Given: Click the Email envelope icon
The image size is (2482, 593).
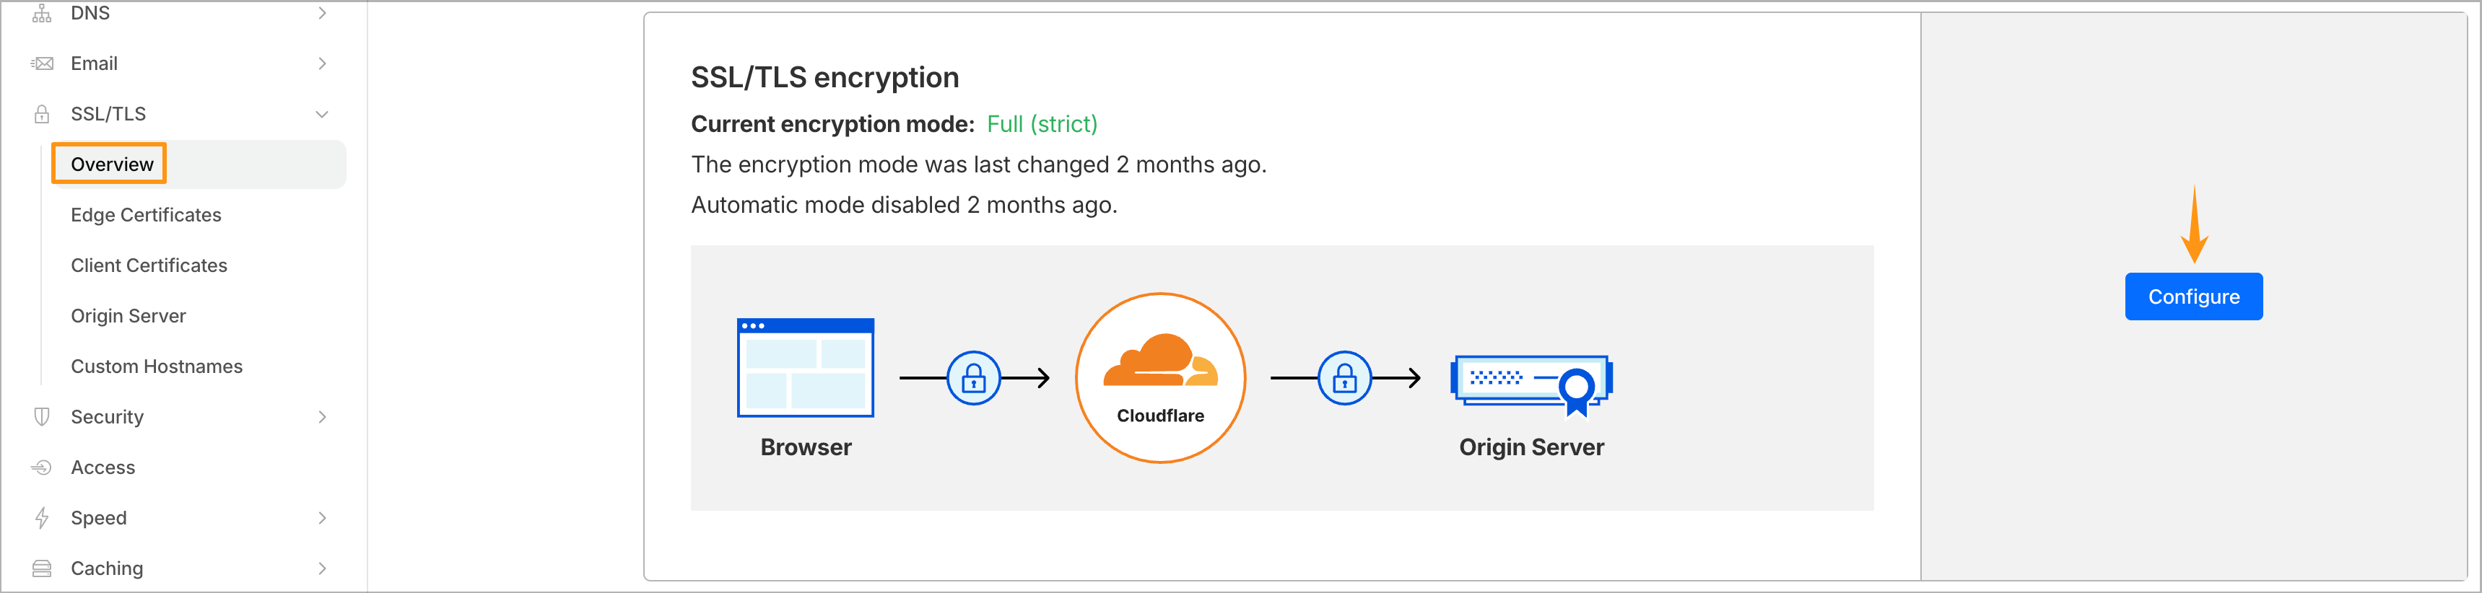Looking at the screenshot, I should [41, 63].
